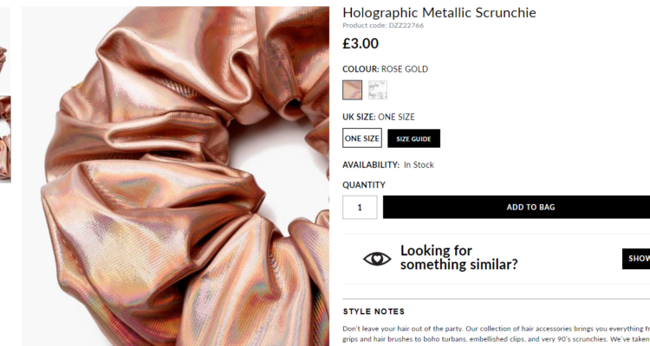
Task: Open the second product thumbnail on left
Action: click(5, 139)
